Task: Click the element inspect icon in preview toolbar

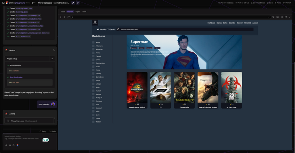Action: click(x=274, y=17)
